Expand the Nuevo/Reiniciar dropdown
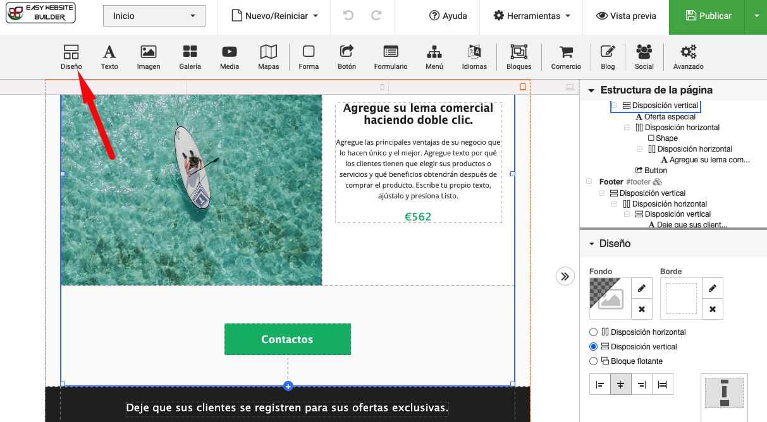Viewport: 767px width, 422px height. [274, 16]
